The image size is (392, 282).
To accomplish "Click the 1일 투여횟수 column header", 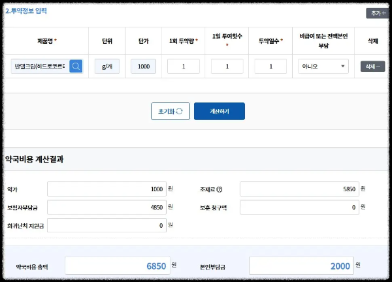I will [227, 40].
